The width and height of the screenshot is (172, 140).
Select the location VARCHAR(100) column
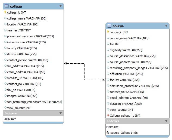[x=23, y=24]
